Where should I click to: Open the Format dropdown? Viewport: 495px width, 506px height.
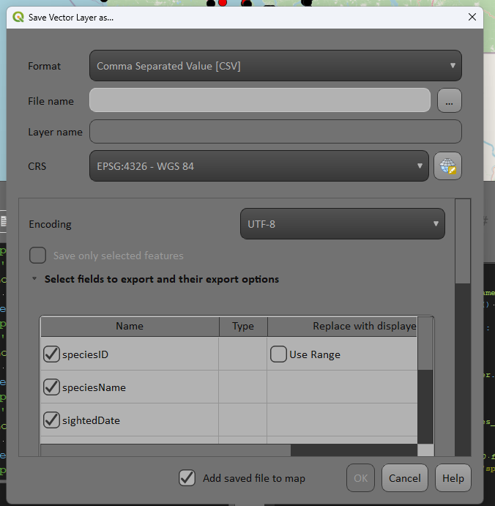275,66
